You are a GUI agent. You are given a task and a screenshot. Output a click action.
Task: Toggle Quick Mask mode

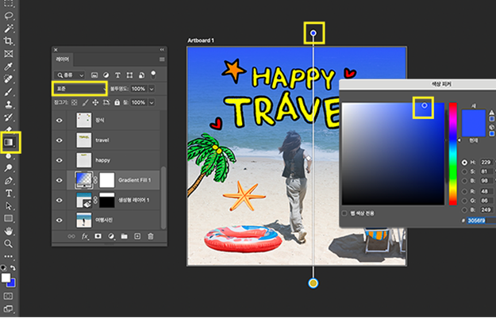[x=9, y=296]
